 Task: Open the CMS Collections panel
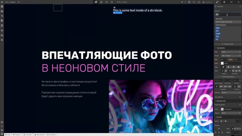coord(2,26)
